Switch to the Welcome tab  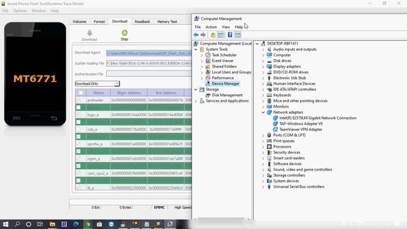[79, 22]
